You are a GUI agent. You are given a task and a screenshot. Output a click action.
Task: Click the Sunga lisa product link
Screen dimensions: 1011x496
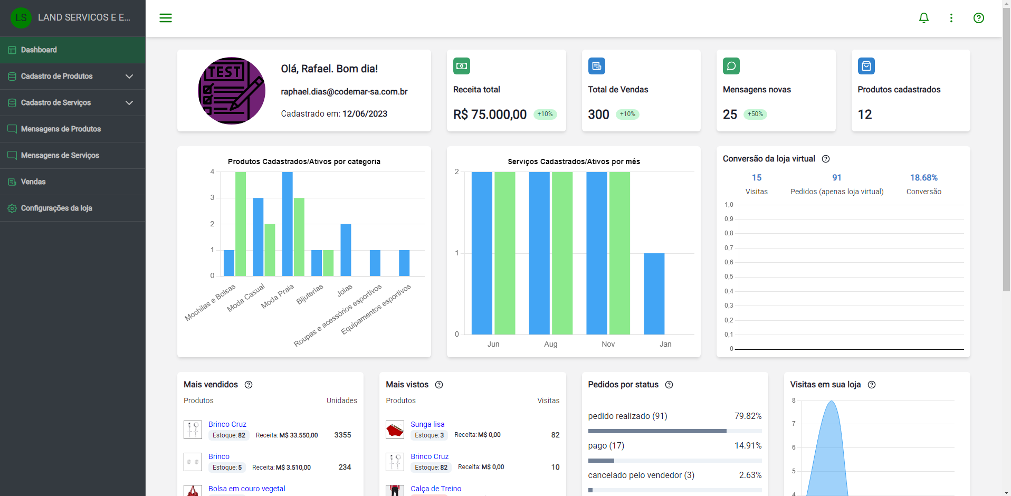pyautogui.click(x=427, y=424)
